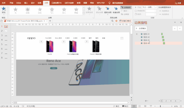Click the search icon in the document tab bar
The width and height of the screenshot is (184, 108).
tap(112, 21)
